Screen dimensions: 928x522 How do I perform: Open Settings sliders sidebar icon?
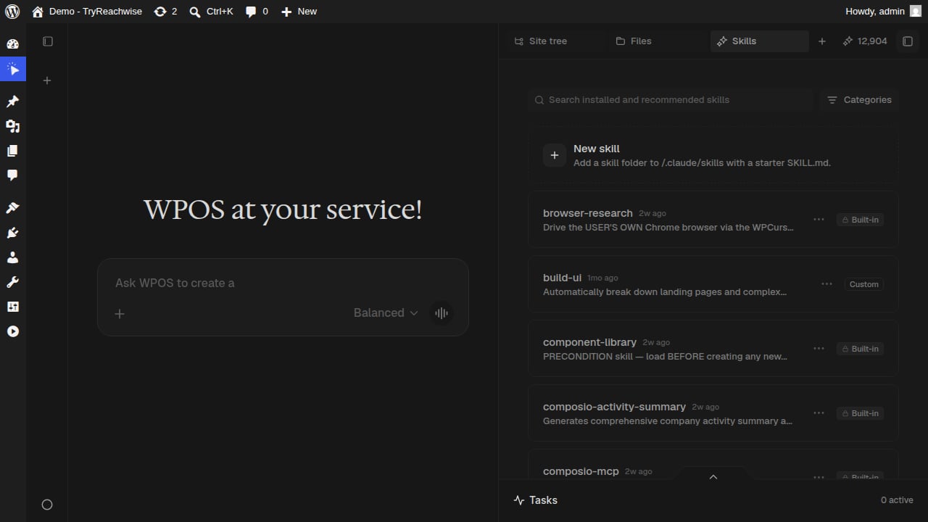12,307
